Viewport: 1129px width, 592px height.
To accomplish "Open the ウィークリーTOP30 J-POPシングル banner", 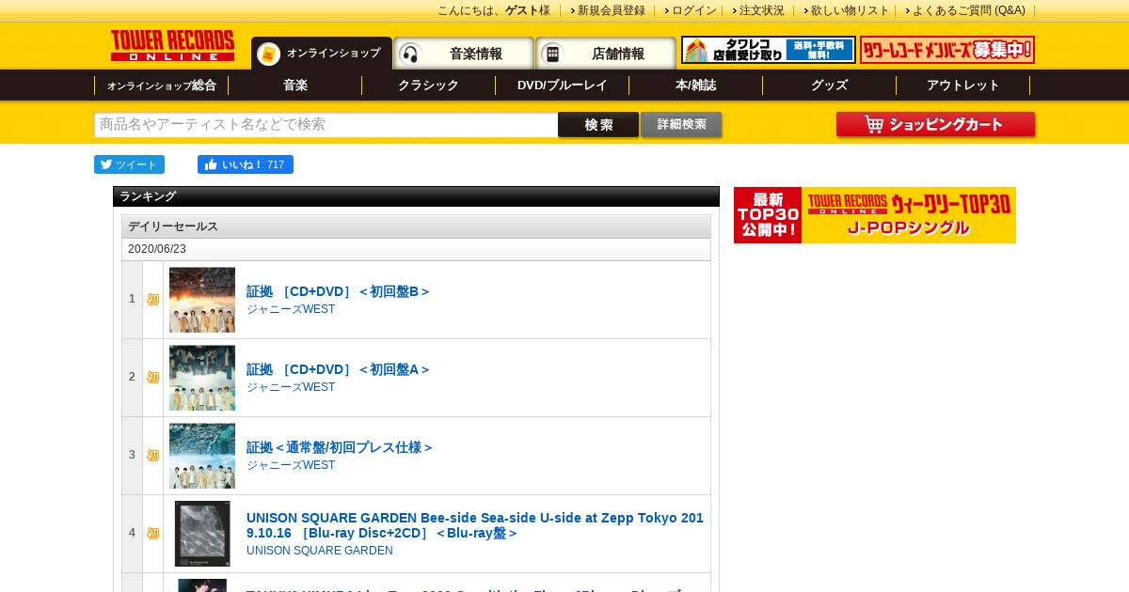I will (x=875, y=215).
